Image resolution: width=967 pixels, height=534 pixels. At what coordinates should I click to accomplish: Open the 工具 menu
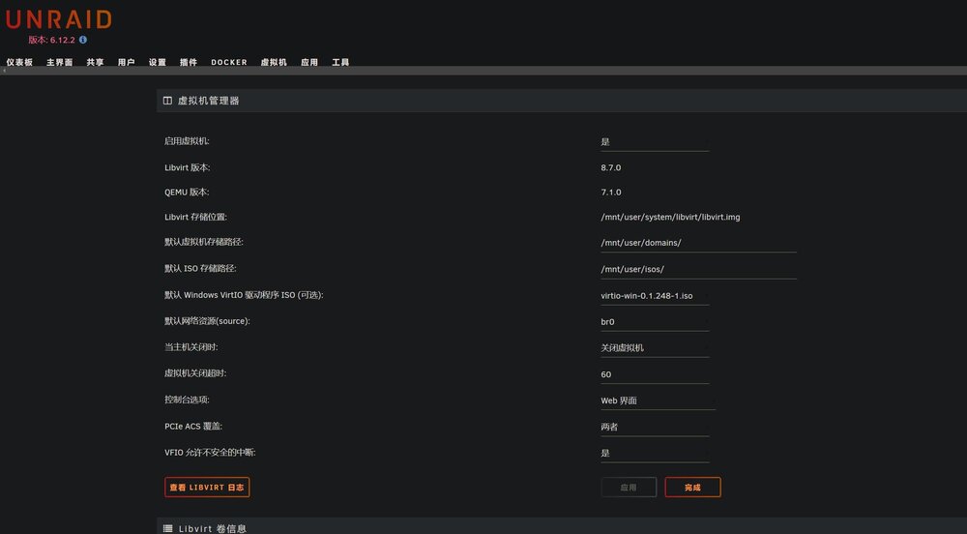(x=340, y=62)
